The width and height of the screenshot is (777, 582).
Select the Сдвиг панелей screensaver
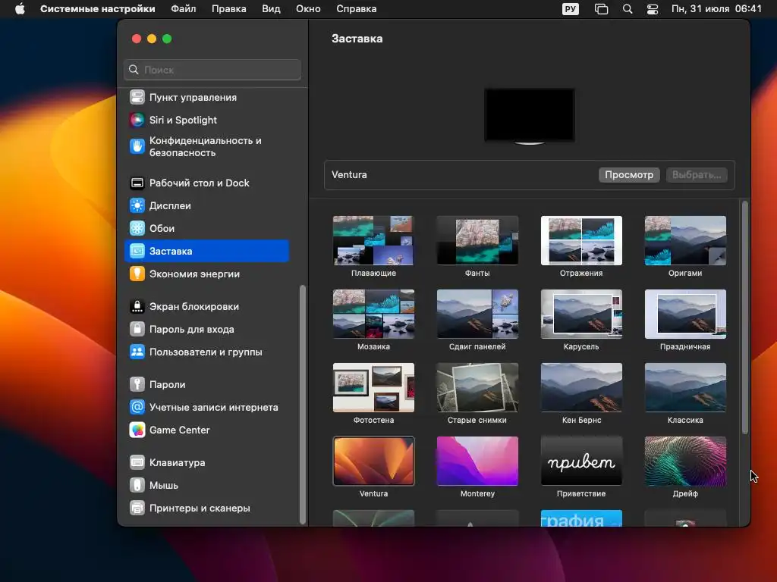[477, 314]
